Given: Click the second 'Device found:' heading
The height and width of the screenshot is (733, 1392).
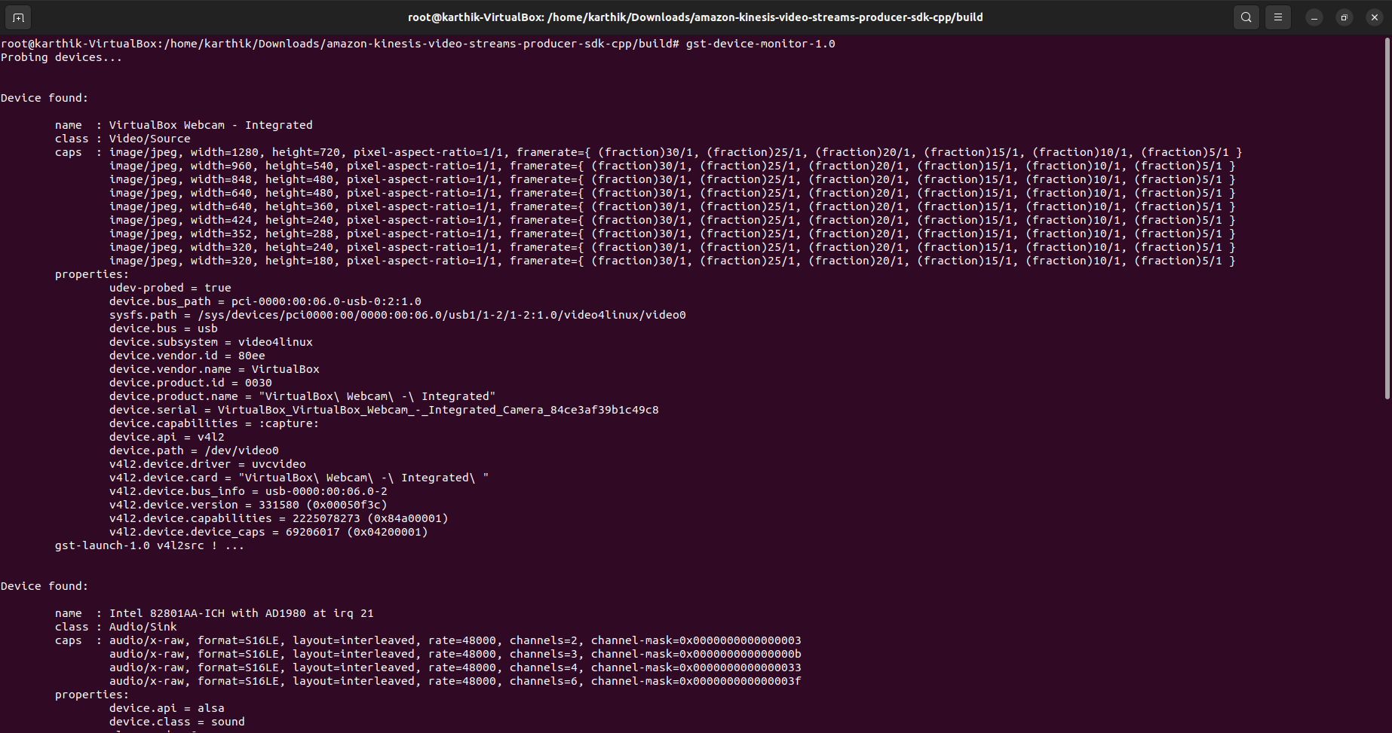Looking at the screenshot, I should click(x=44, y=585).
